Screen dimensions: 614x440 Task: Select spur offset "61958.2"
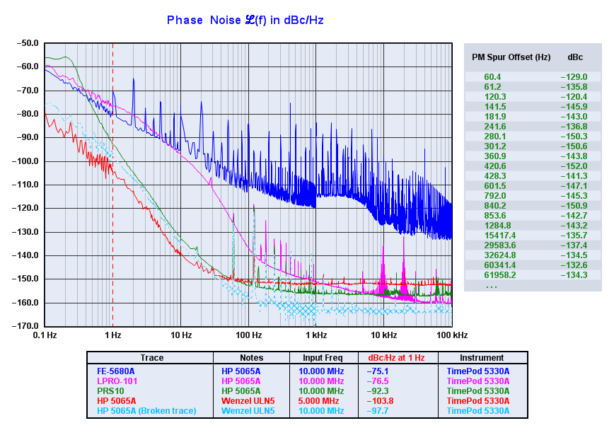pyautogui.click(x=499, y=275)
